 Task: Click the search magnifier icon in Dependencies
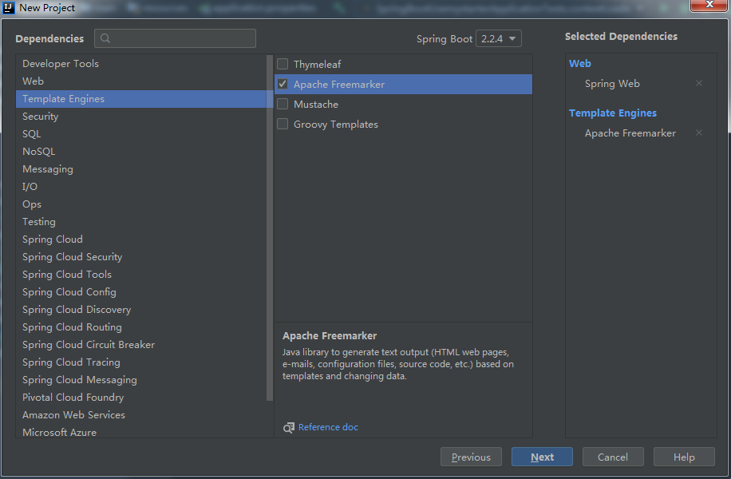106,38
